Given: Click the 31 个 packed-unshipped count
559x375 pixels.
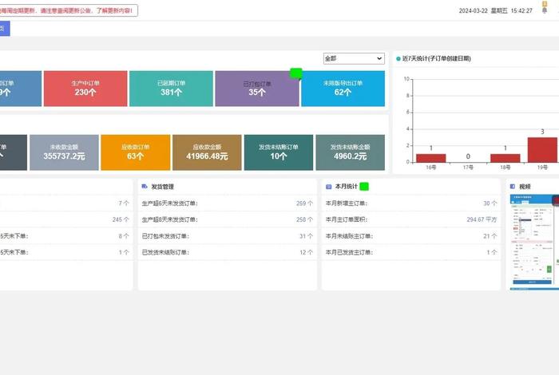Looking at the screenshot, I should (306, 236).
